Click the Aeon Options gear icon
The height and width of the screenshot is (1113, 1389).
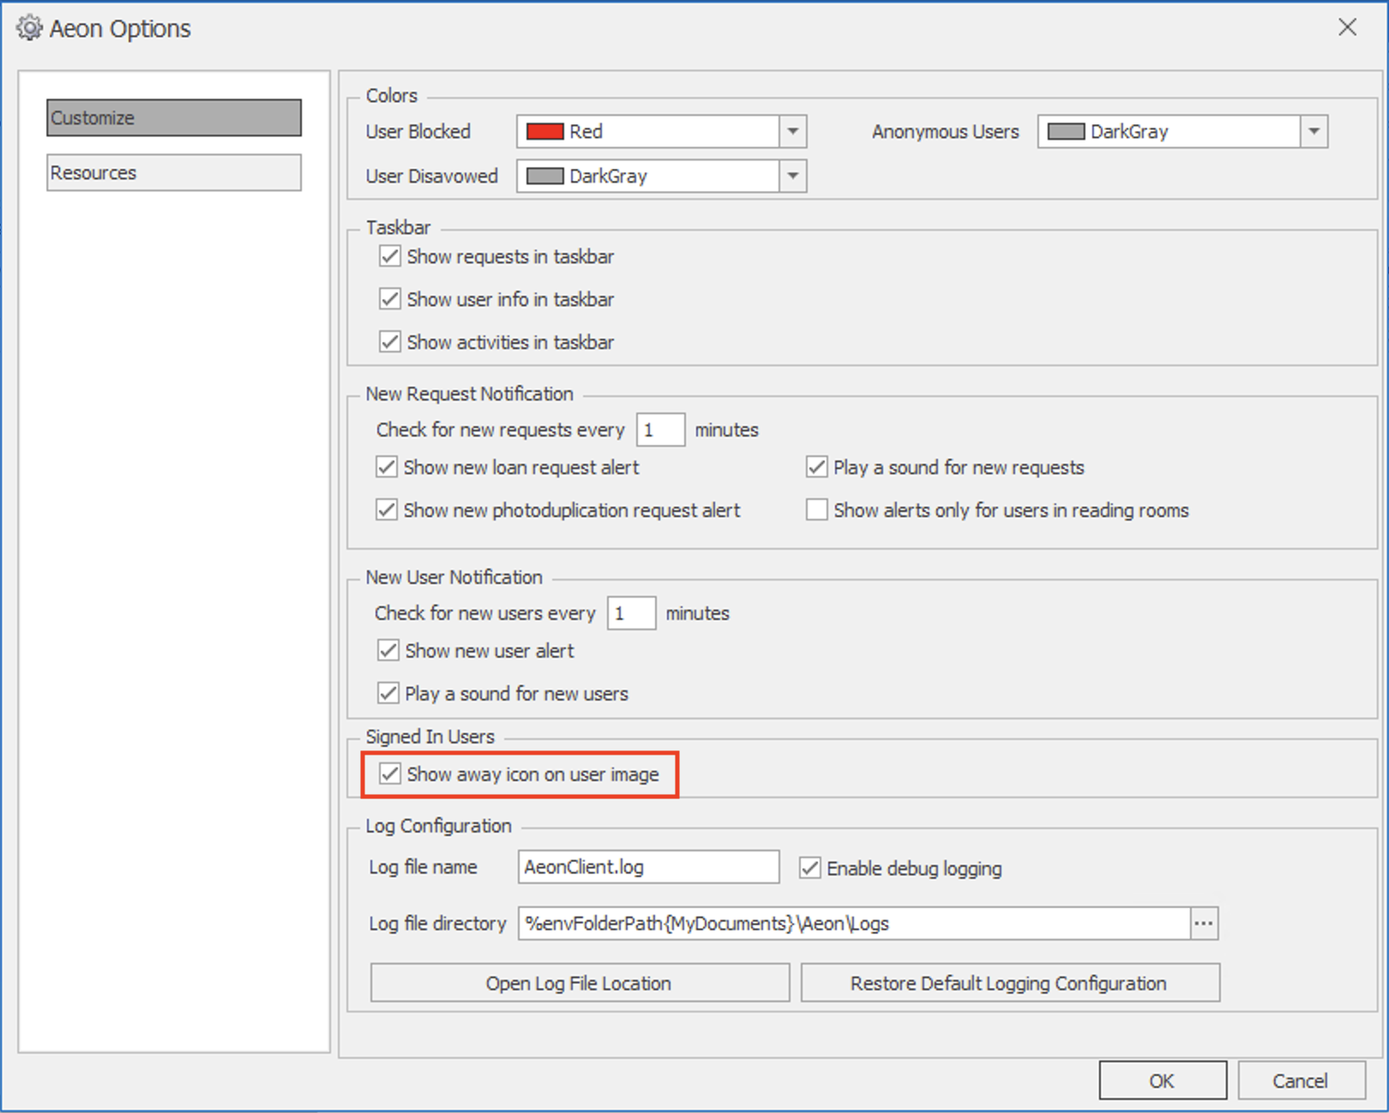pos(28,28)
